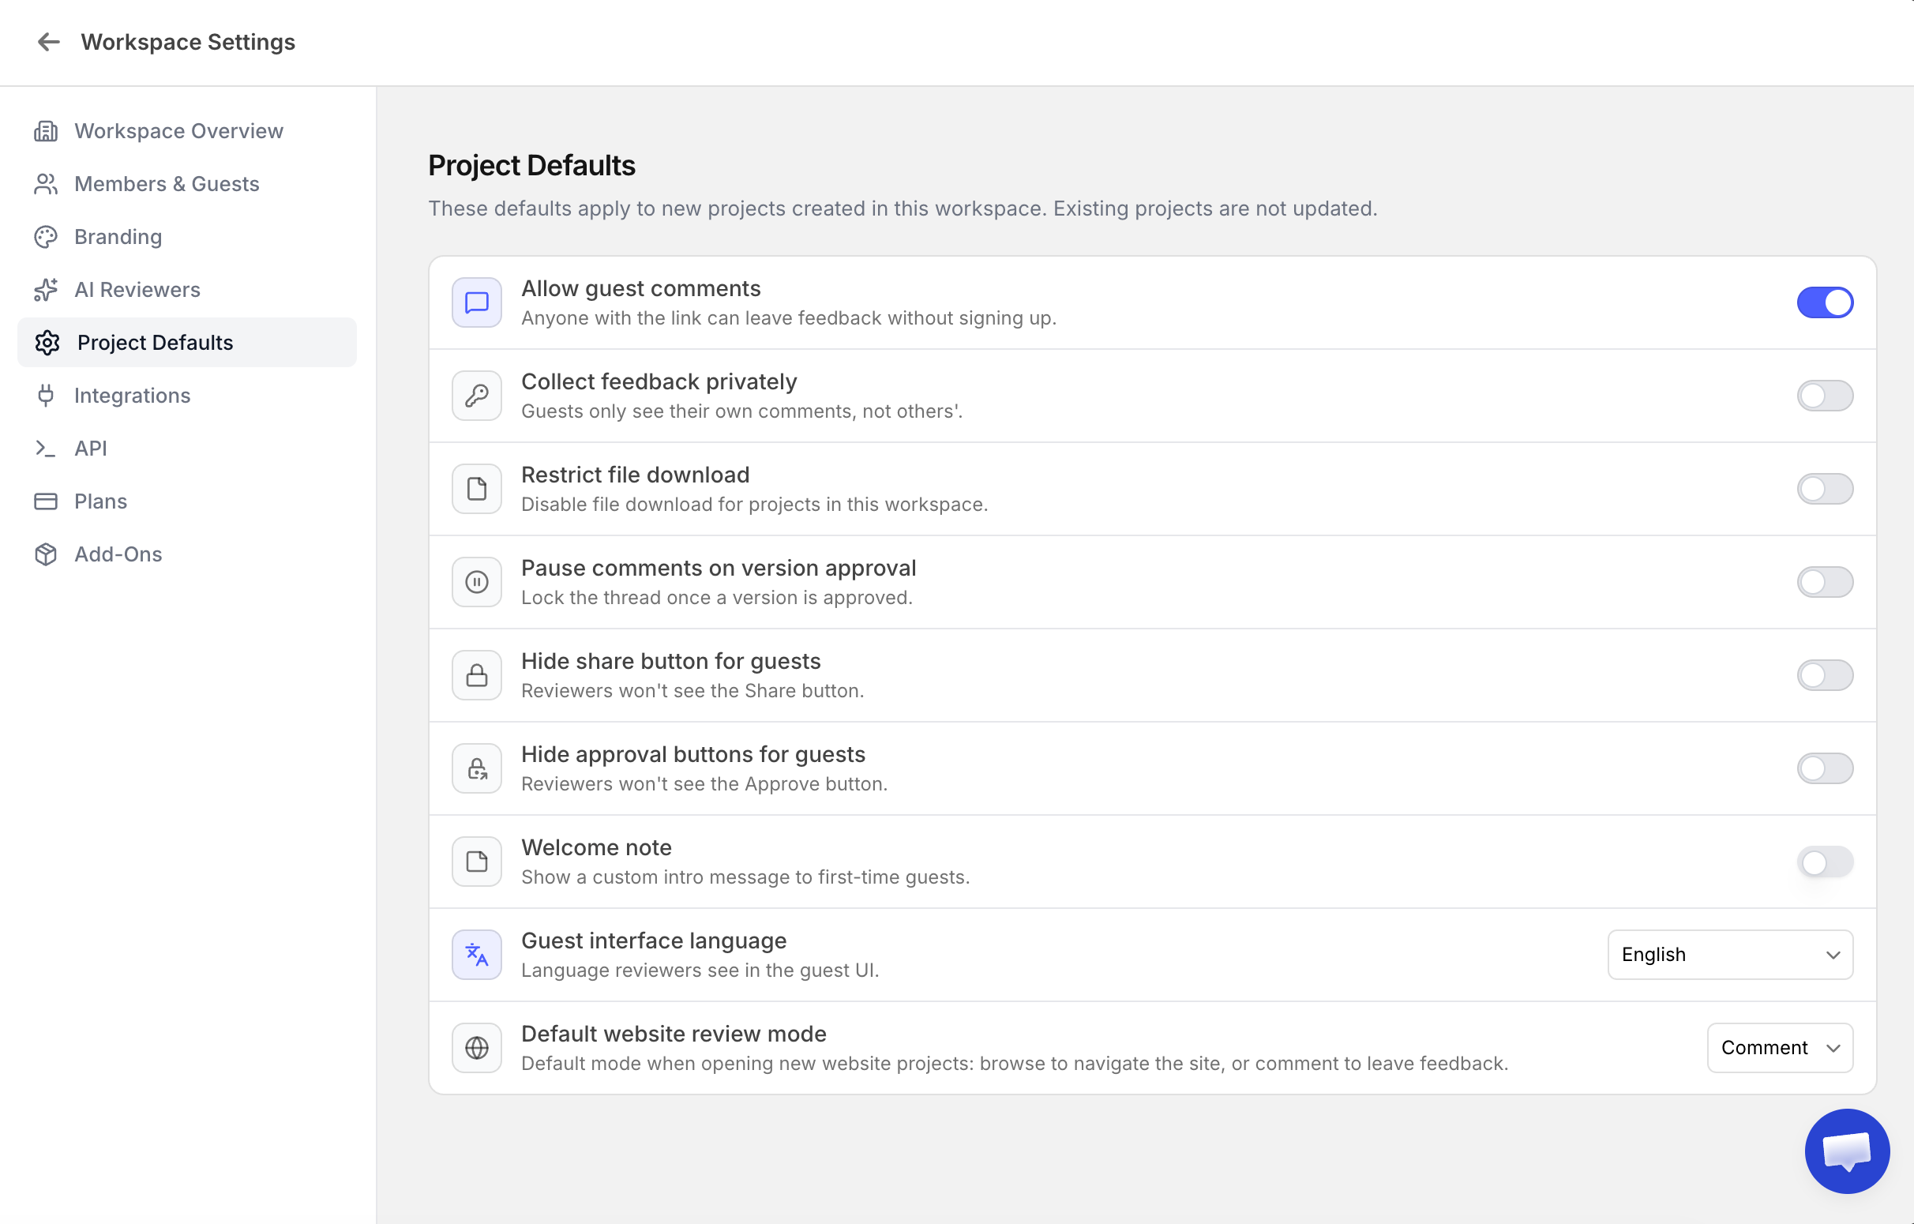Click the back arrow beside Workspace Settings
The image size is (1914, 1224).
(48, 41)
